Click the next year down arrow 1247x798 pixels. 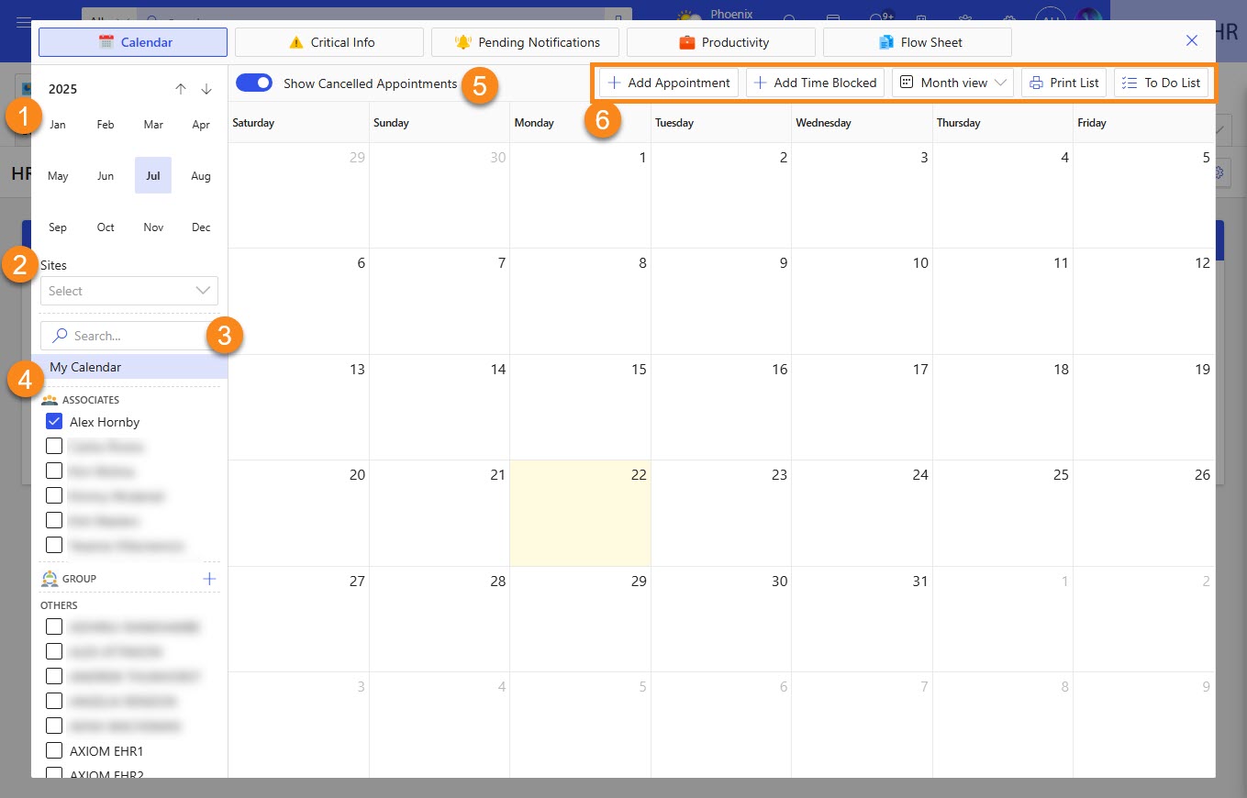[206, 89]
